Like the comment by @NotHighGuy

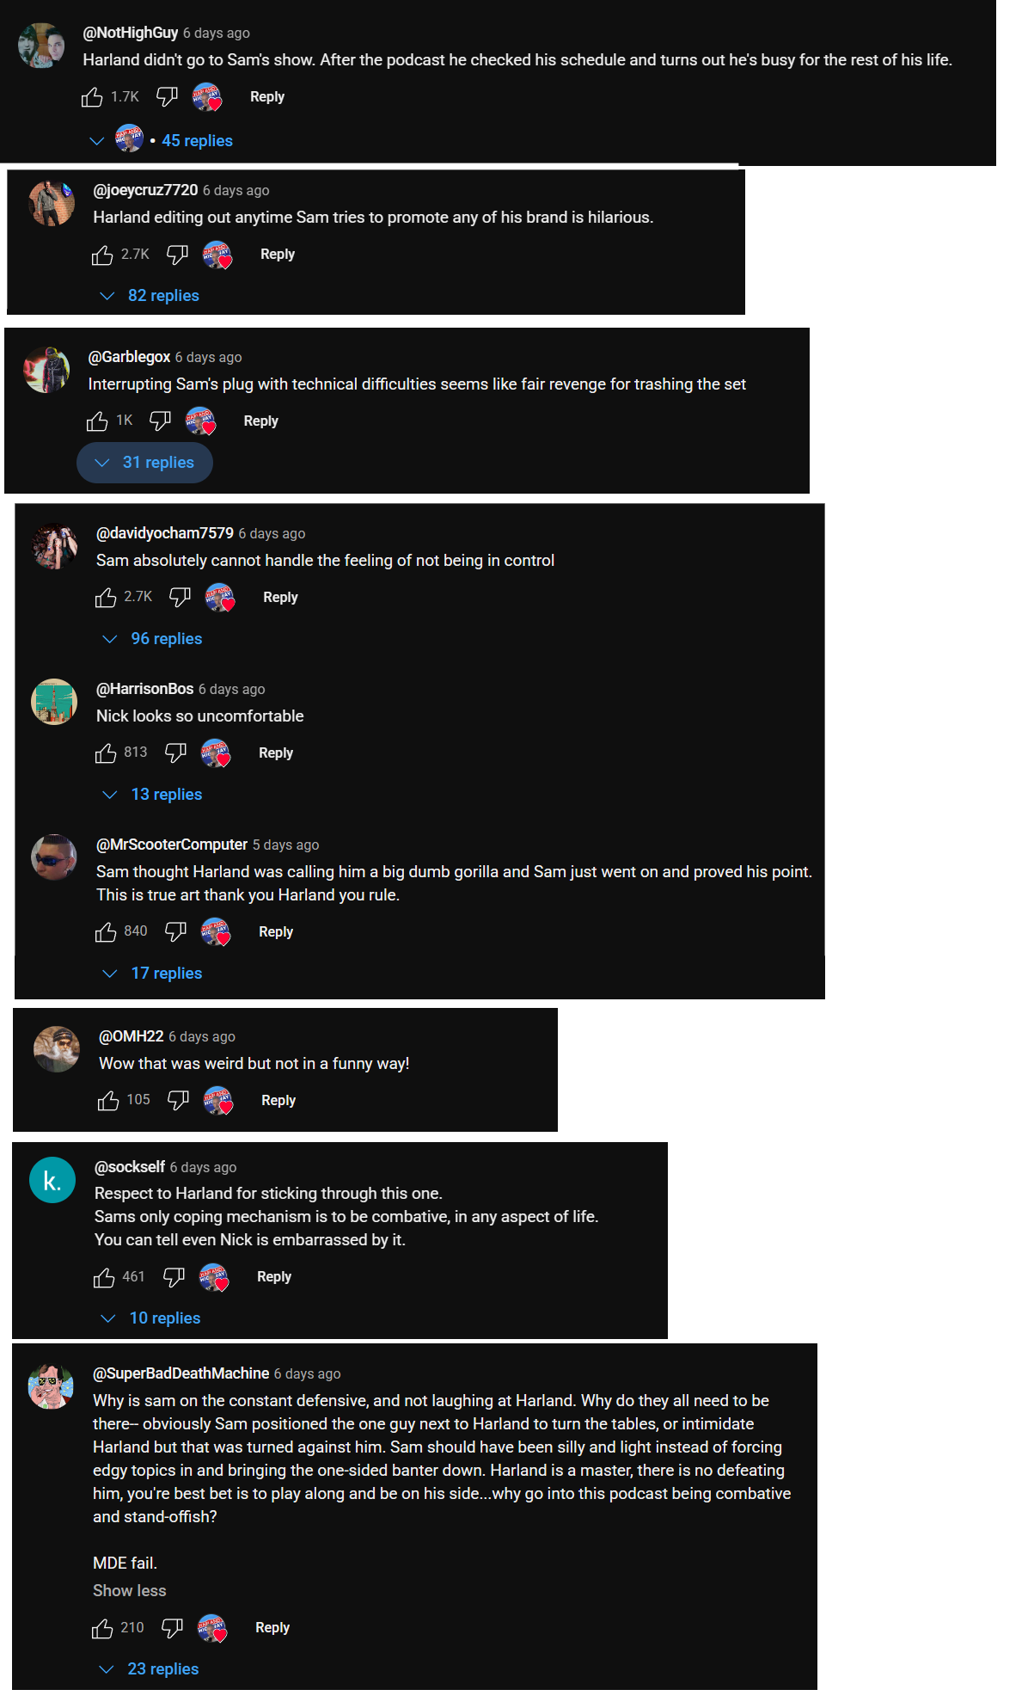(92, 97)
